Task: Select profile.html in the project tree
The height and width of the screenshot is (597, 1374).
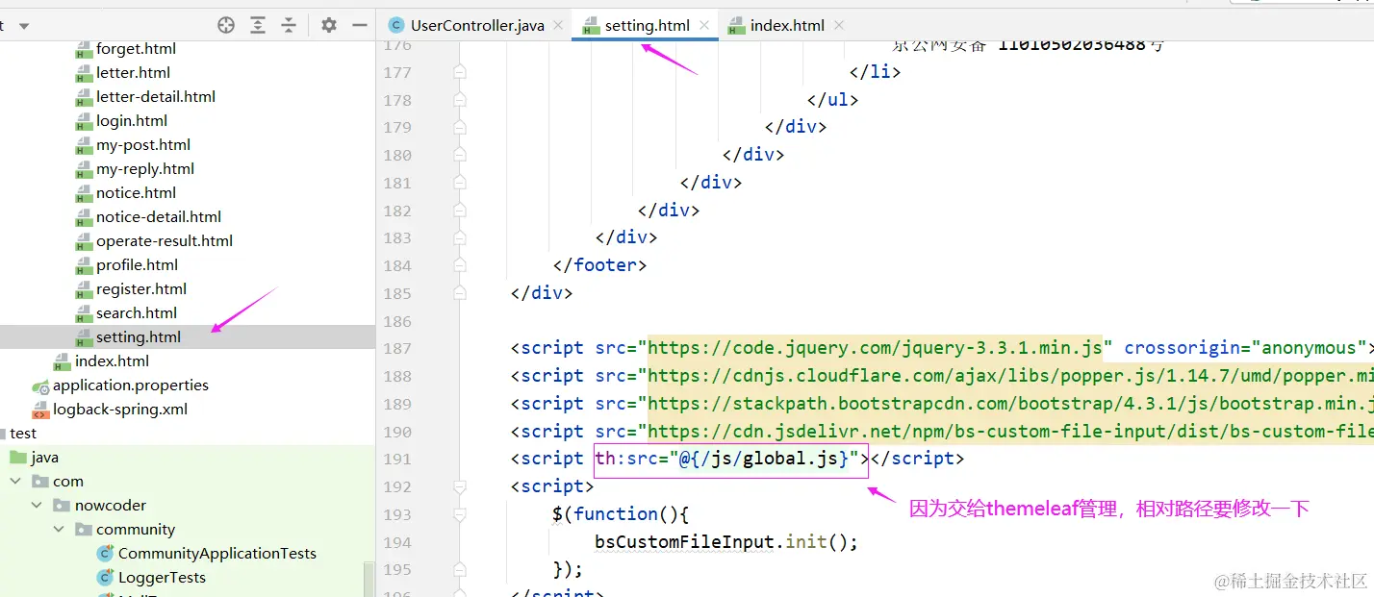Action: tap(137, 265)
